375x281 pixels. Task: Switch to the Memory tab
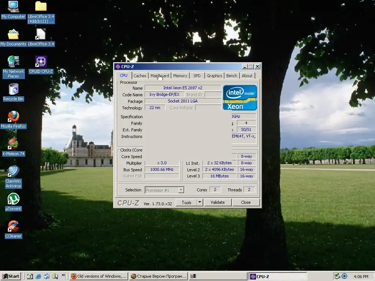click(180, 76)
